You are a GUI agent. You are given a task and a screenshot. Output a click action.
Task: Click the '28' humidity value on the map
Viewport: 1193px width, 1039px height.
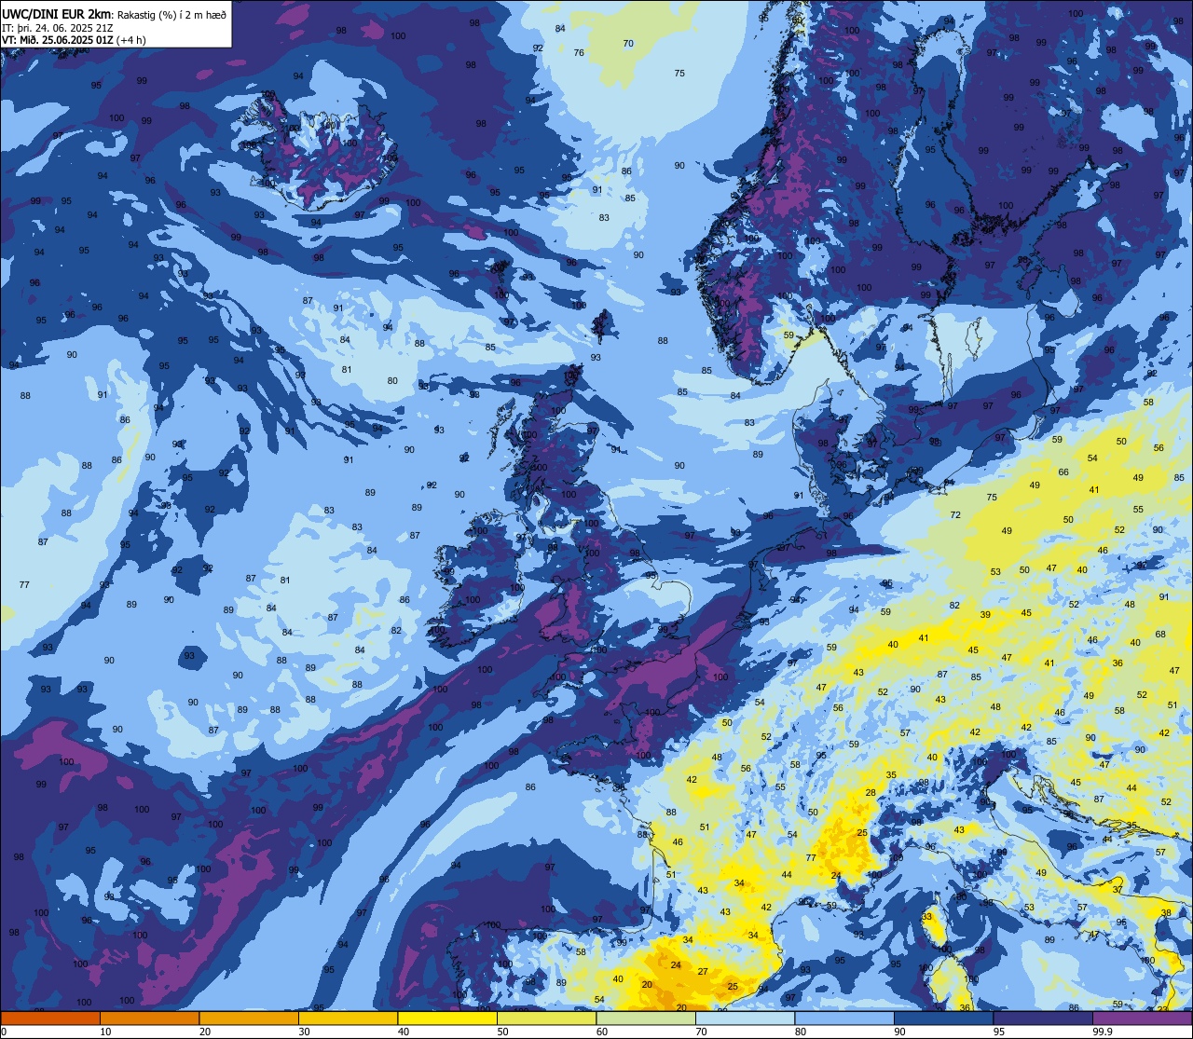coord(871,793)
